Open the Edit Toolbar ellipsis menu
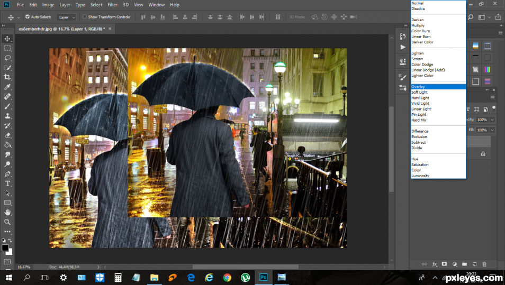Screen dimensions: 505x285 [7, 232]
